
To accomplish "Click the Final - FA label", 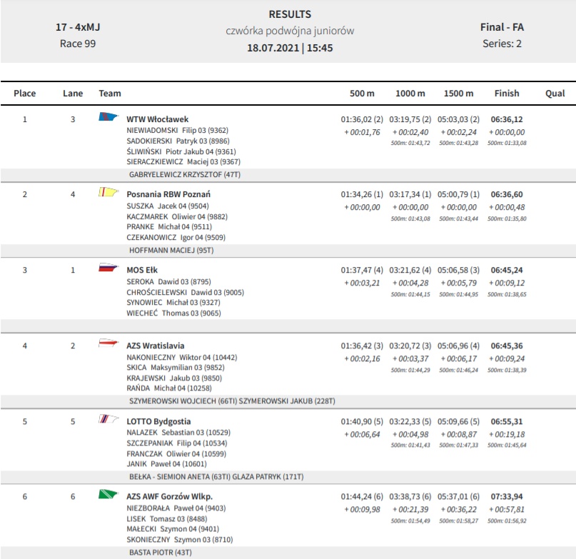I will (502, 27).
